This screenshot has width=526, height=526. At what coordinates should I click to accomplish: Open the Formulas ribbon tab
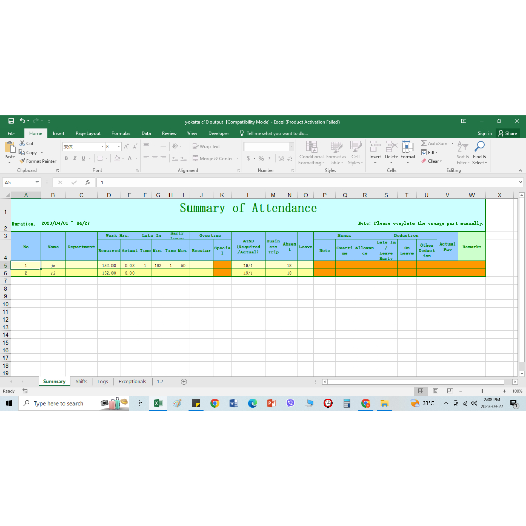click(121, 133)
